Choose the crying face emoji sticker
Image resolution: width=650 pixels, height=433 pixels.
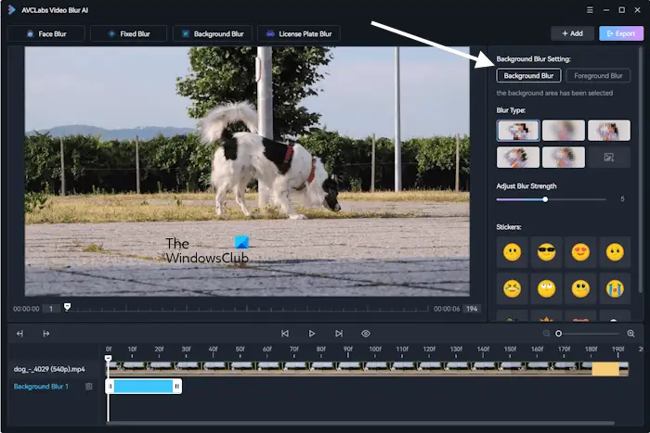pyautogui.click(x=614, y=287)
